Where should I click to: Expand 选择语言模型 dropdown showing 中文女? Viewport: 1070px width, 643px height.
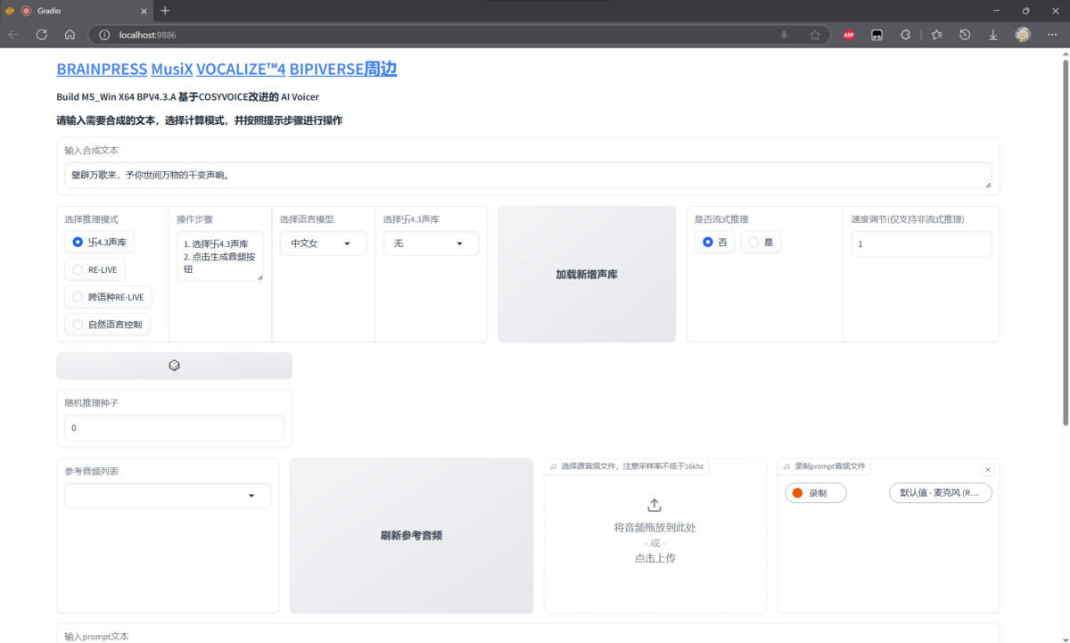323,243
